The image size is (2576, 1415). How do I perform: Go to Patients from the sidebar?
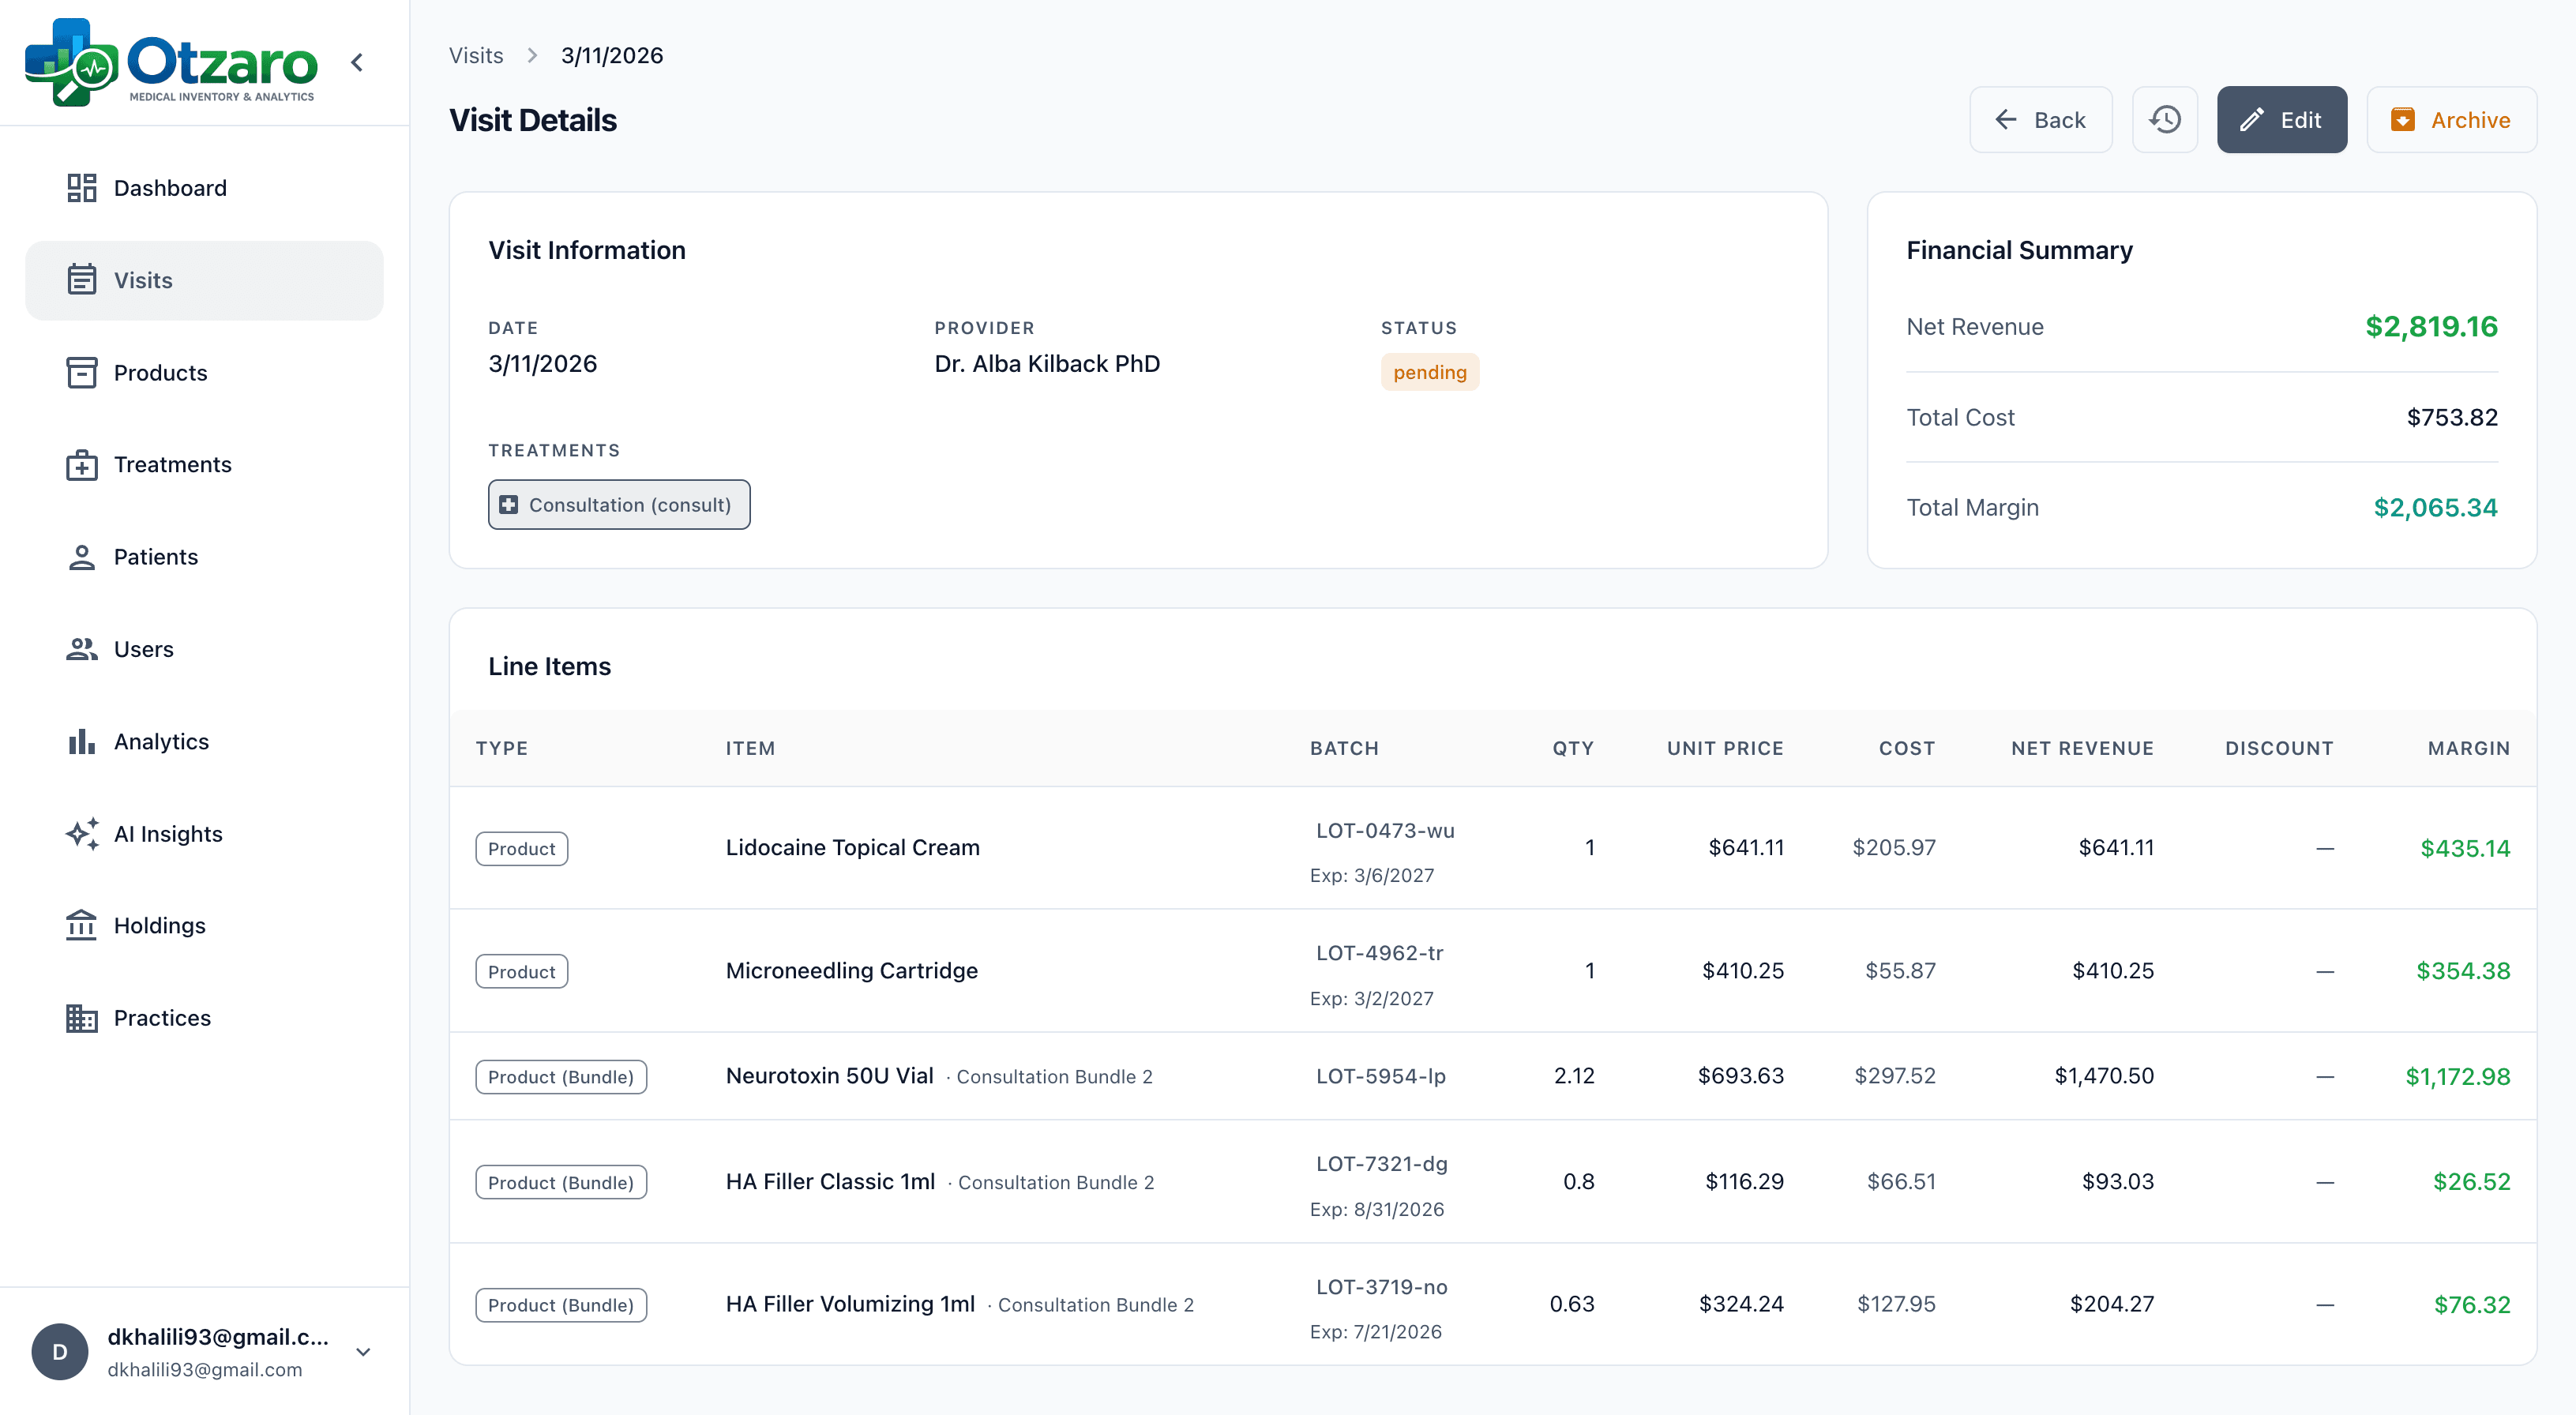[x=156, y=556]
